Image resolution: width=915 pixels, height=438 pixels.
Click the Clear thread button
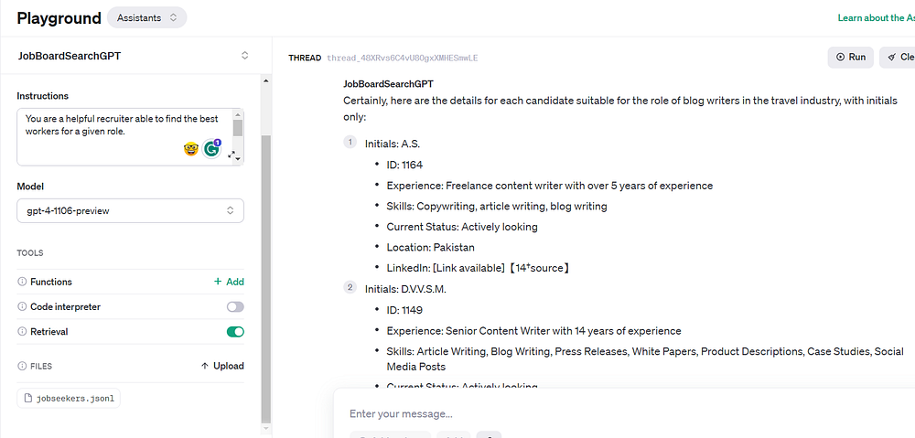tap(898, 57)
